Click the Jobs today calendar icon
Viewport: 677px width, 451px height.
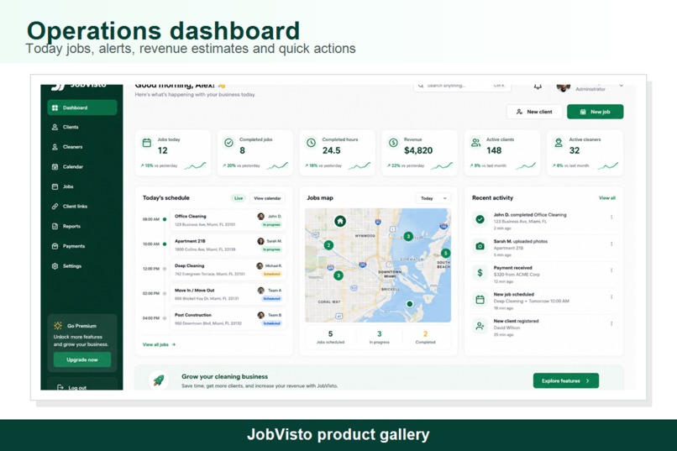point(147,143)
